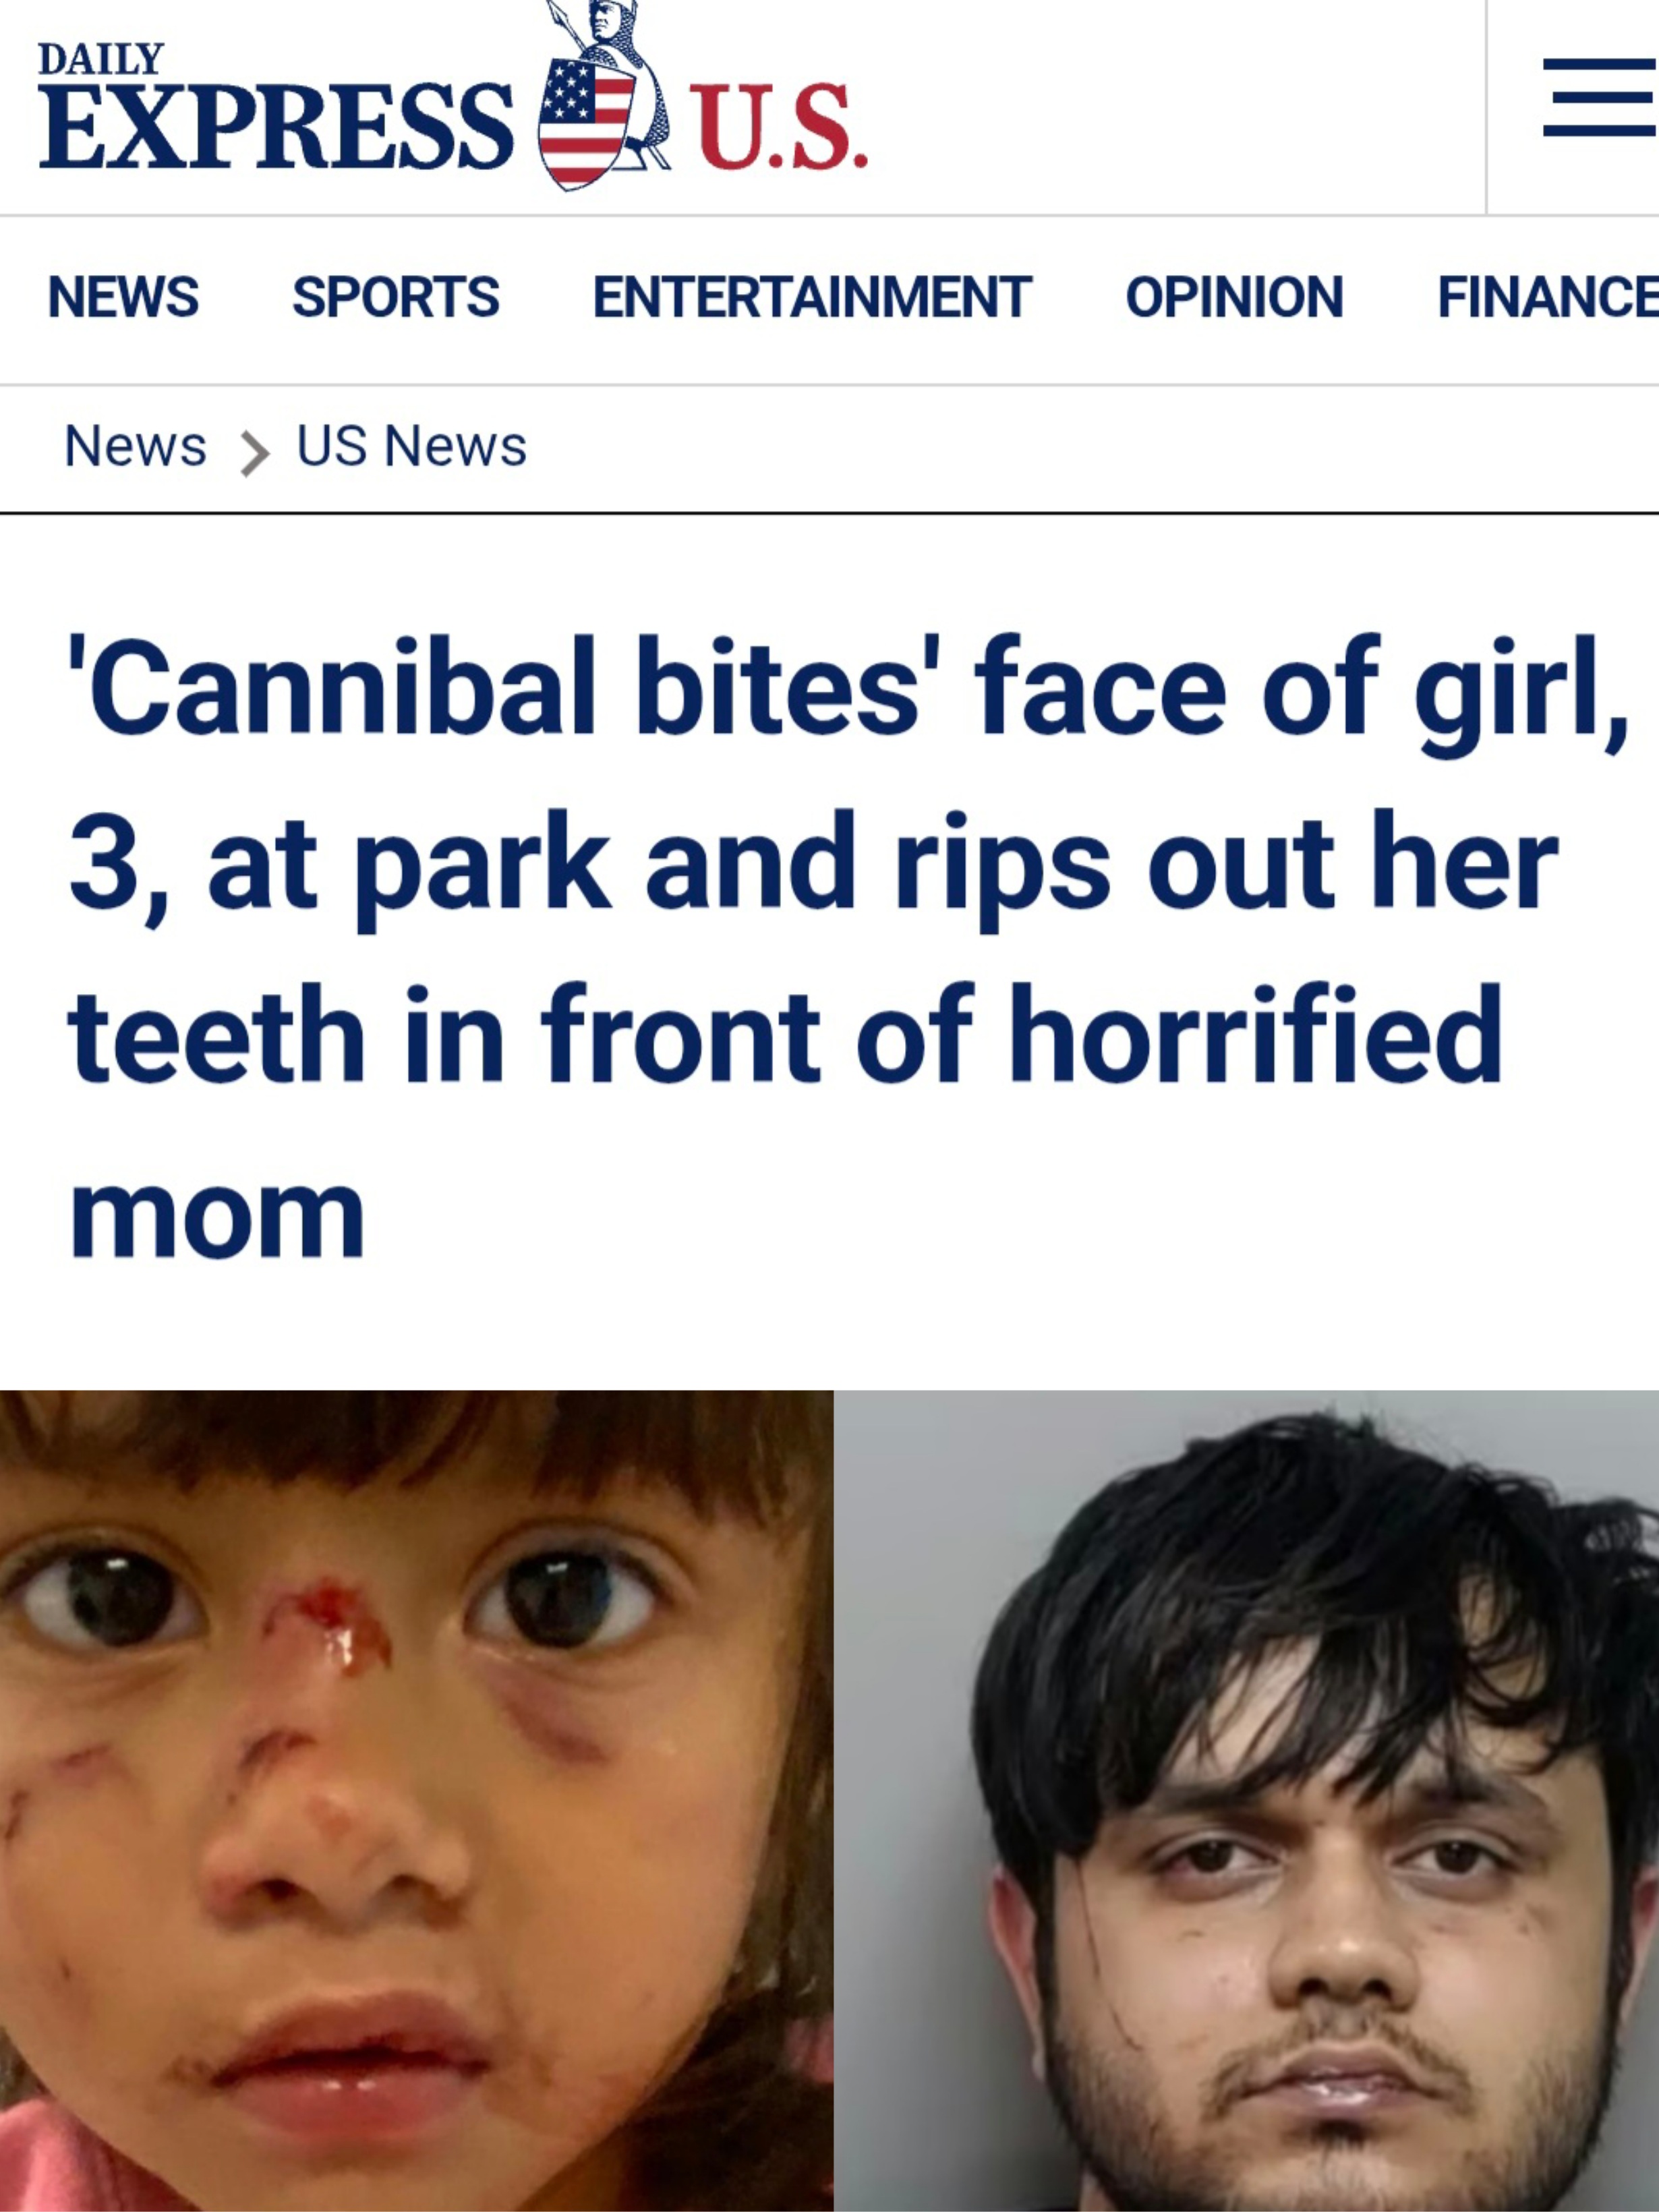Click the crusader shield emblem in logo
This screenshot has width=1659, height=2212.
[603, 100]
